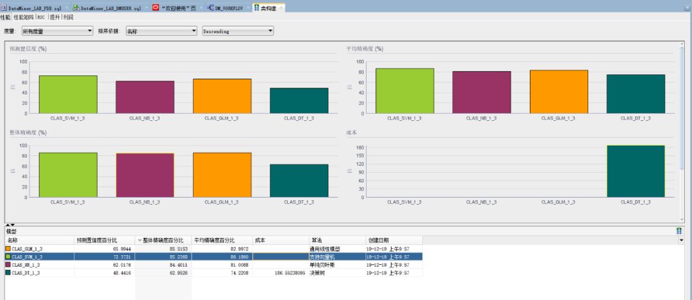Viewport: 692px width, 300px height.
Task: Expand the models table column menu arrow
Action: (680, 241)
